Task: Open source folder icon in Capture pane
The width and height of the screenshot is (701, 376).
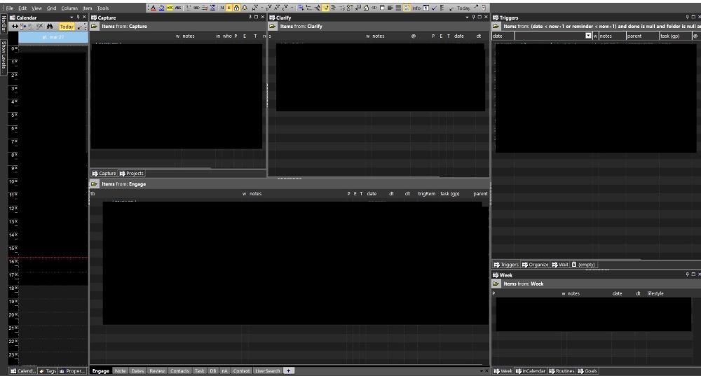Action: (95, 26)
